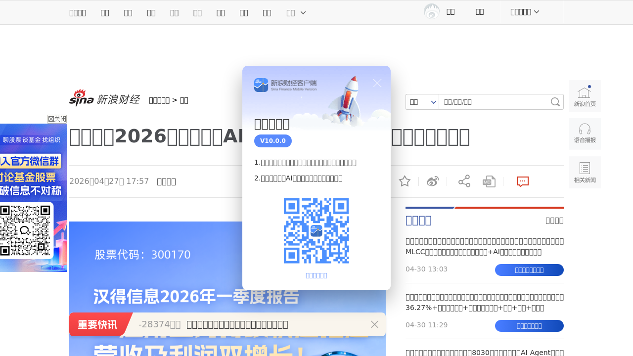Add article to favorites with star icon
633x356 pixels.
coord(405,181)
